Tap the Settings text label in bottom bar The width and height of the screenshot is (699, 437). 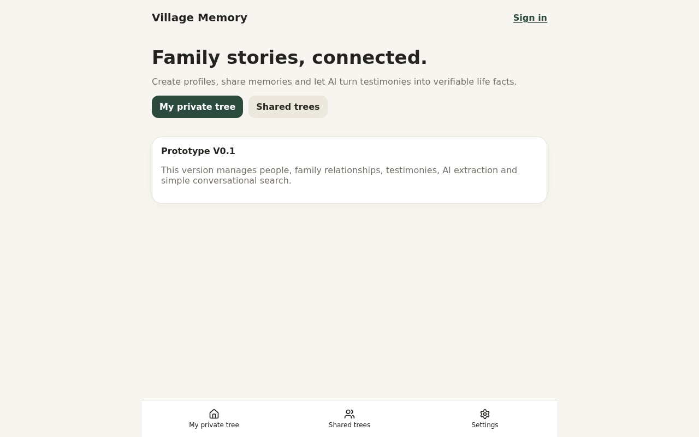485,425
